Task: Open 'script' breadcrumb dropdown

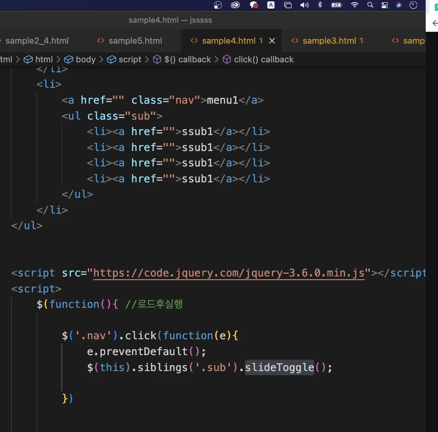Action: tap(130, 60)
